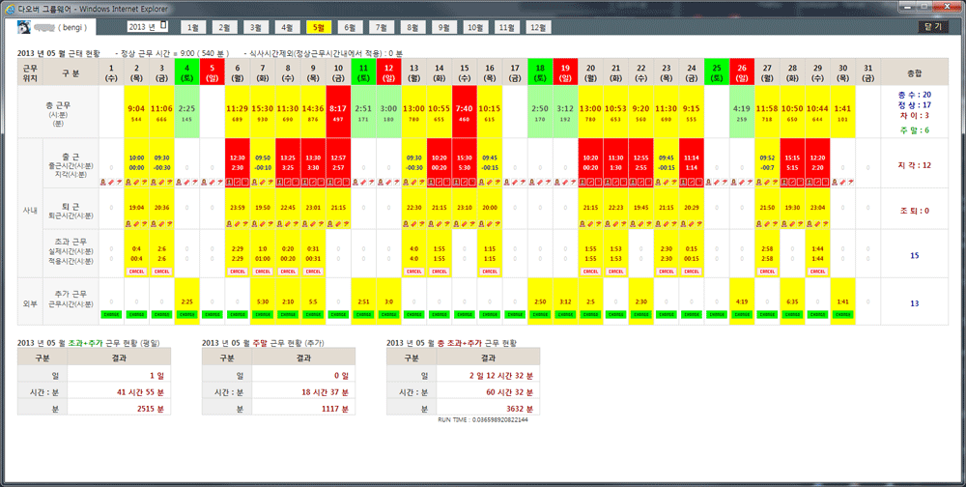This screenshot has height=487, width=966.
Task: Click the user avatar next to bengi
Action: pyautogui.click(x=24, y=28)
